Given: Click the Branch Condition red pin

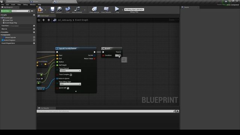Looking at the screenshot, I should [103, 55].
